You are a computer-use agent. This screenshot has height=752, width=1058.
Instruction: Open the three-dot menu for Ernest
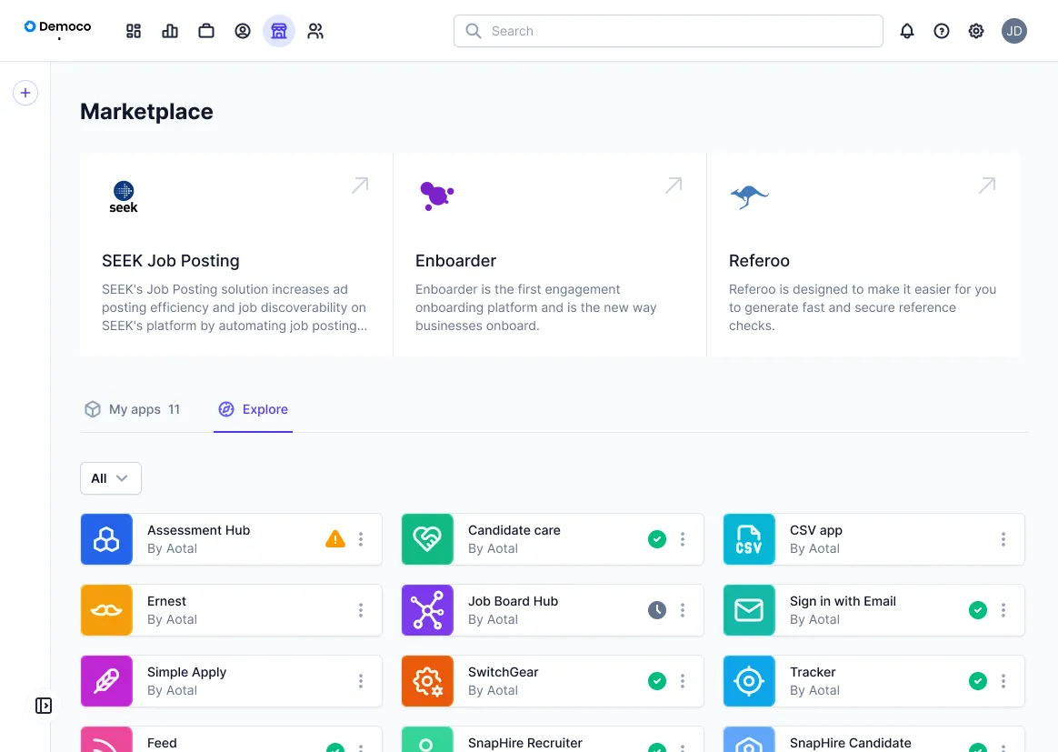[361, 610]
